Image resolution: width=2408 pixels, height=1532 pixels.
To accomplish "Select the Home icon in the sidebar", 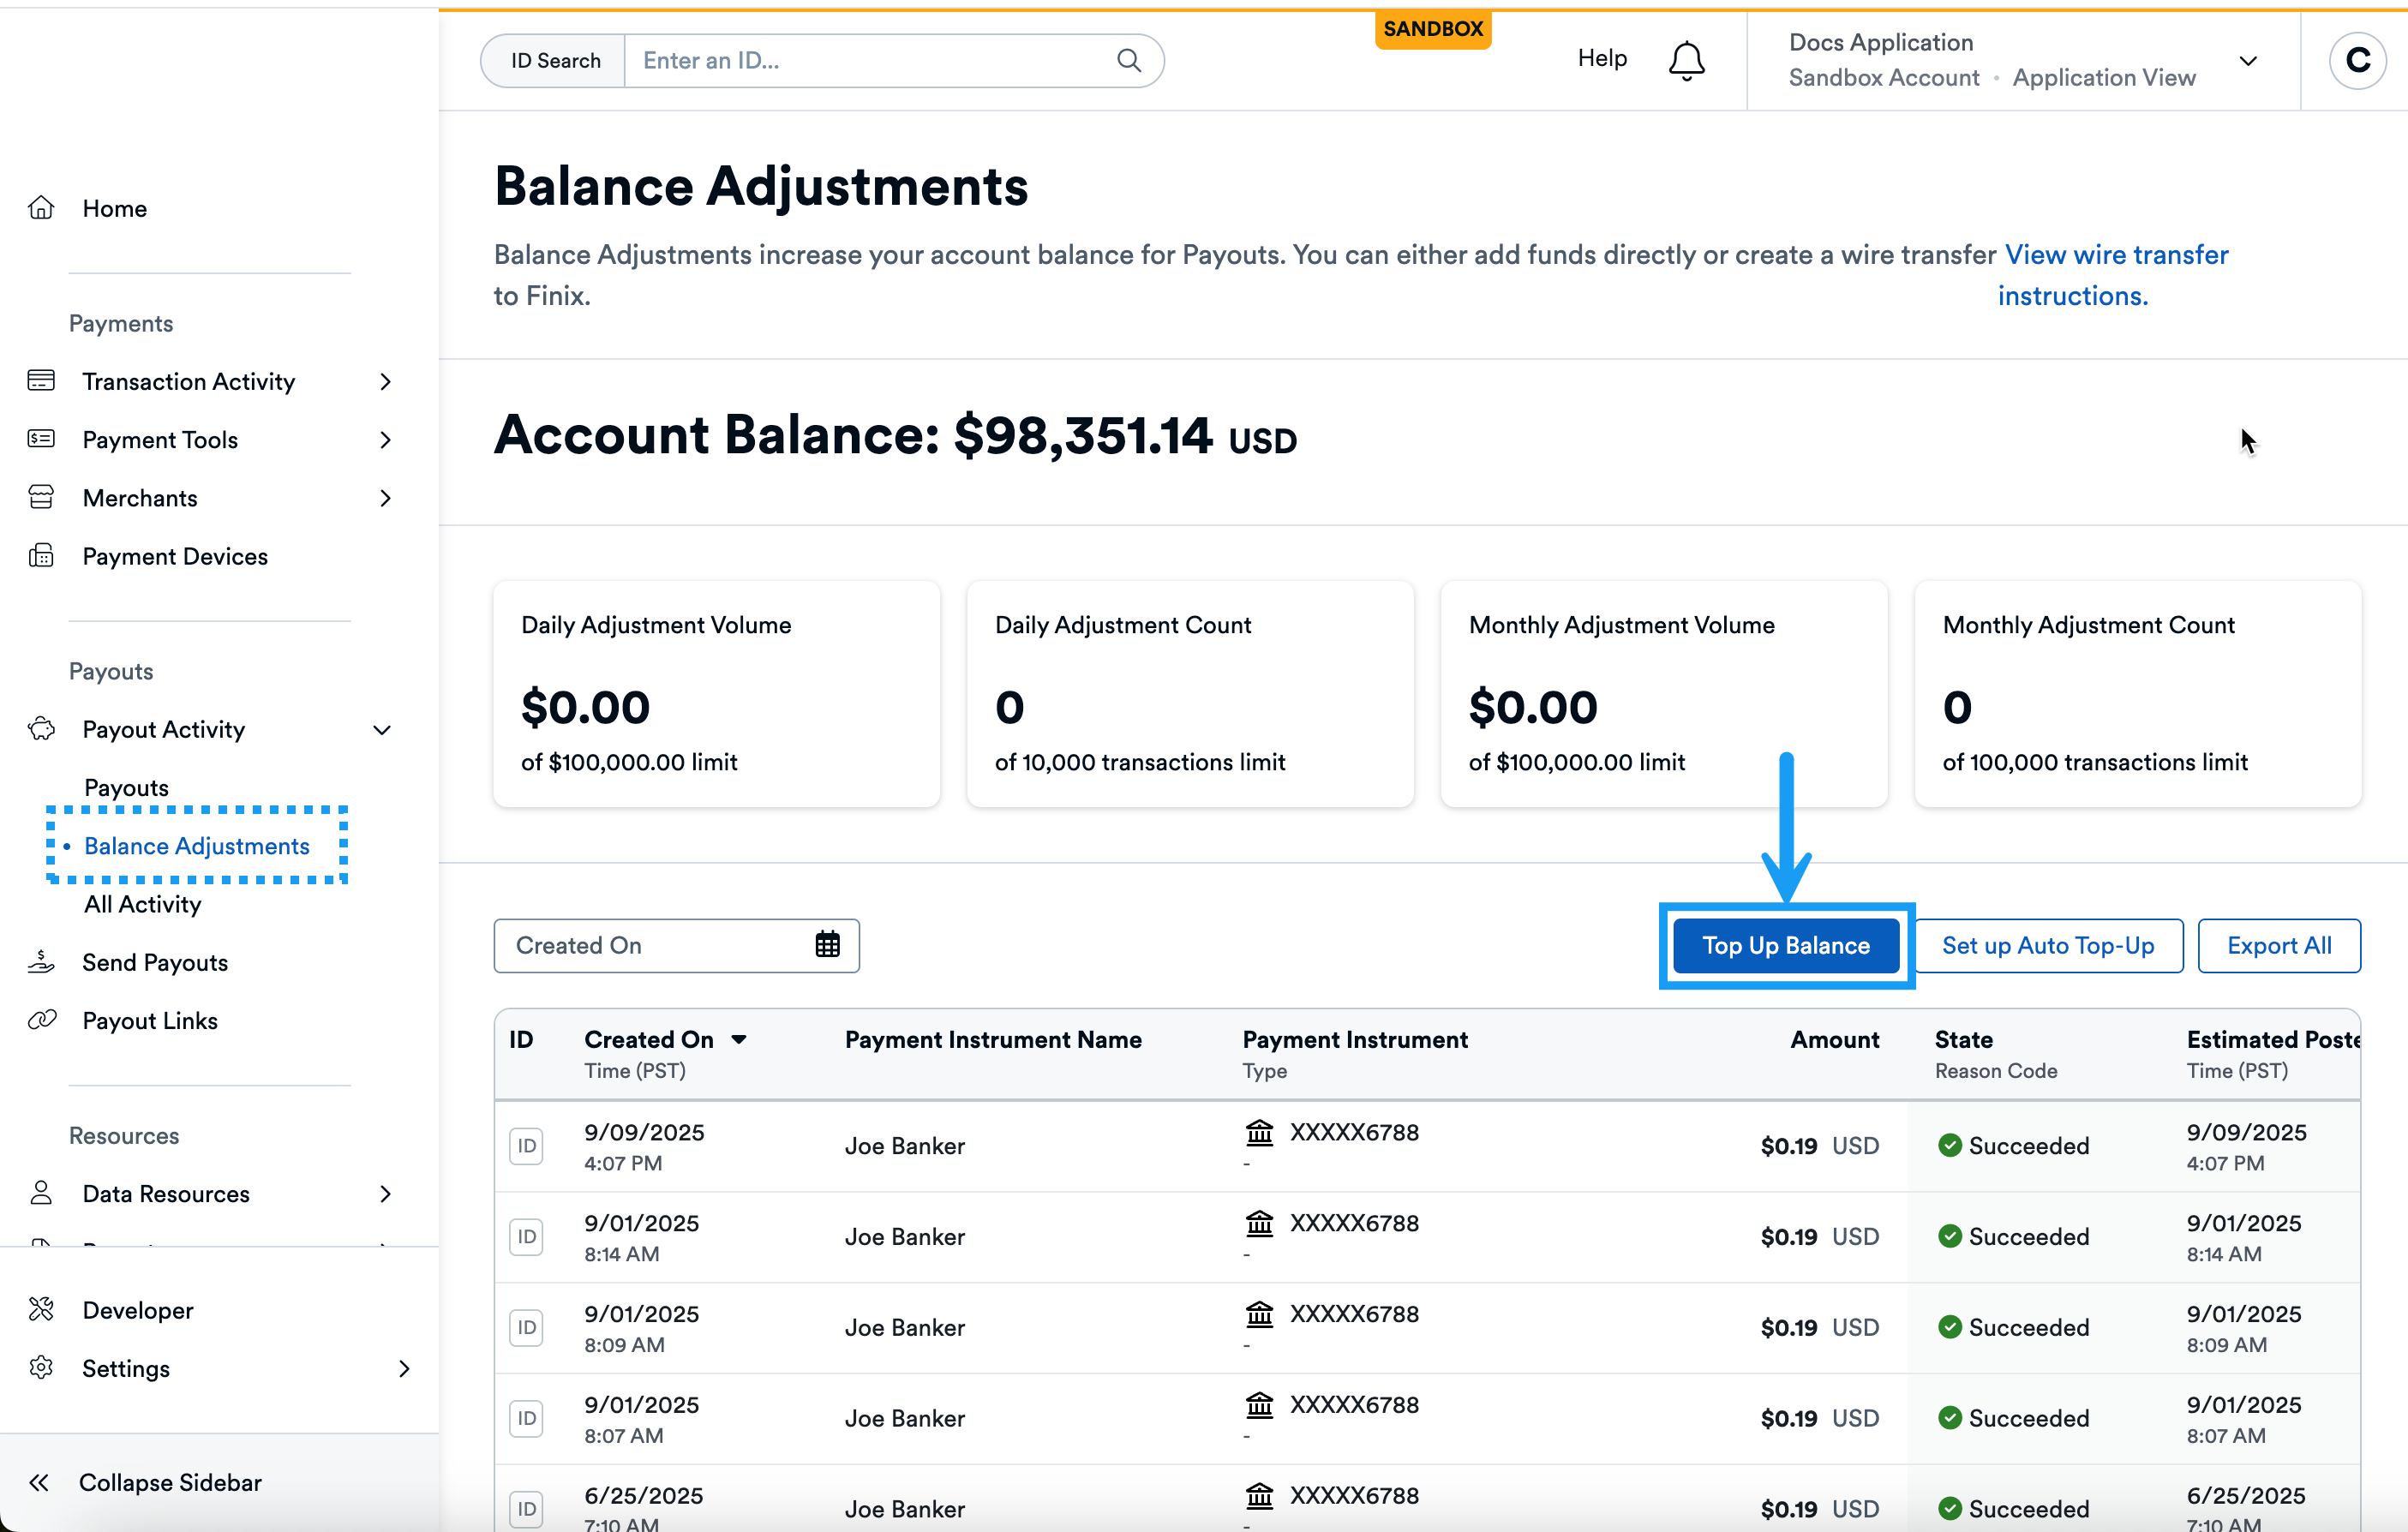I will (x=41, y=207).
